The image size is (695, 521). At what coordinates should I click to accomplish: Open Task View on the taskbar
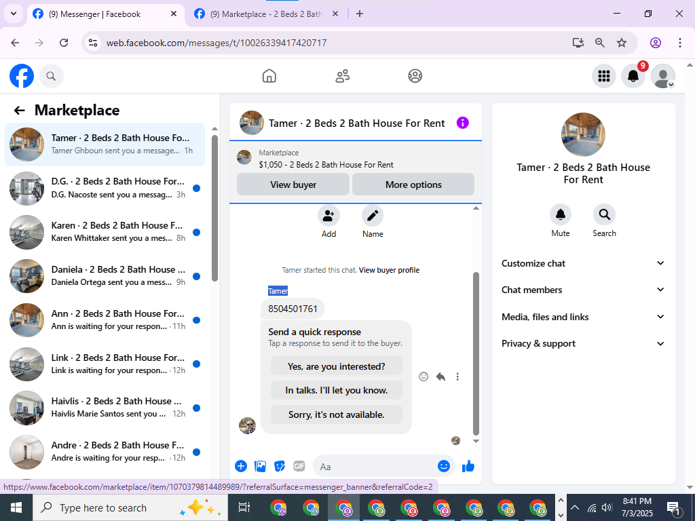click(x=244, y=507)
